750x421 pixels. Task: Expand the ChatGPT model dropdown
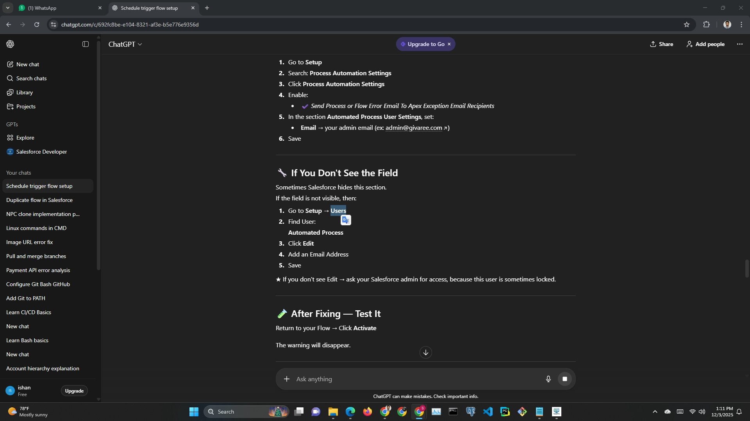point(125,44)
